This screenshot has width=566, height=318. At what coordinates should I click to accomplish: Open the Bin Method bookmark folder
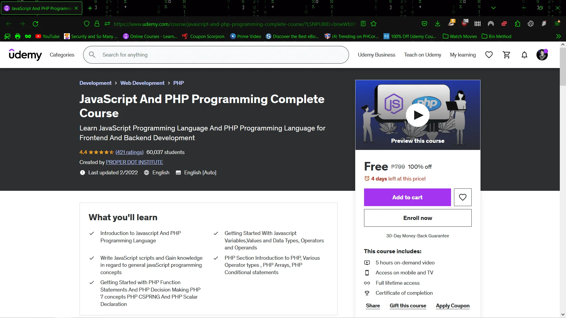[496, 36]
